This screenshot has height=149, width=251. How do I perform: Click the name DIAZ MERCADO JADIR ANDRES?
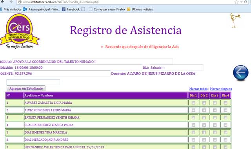(46, 140)
